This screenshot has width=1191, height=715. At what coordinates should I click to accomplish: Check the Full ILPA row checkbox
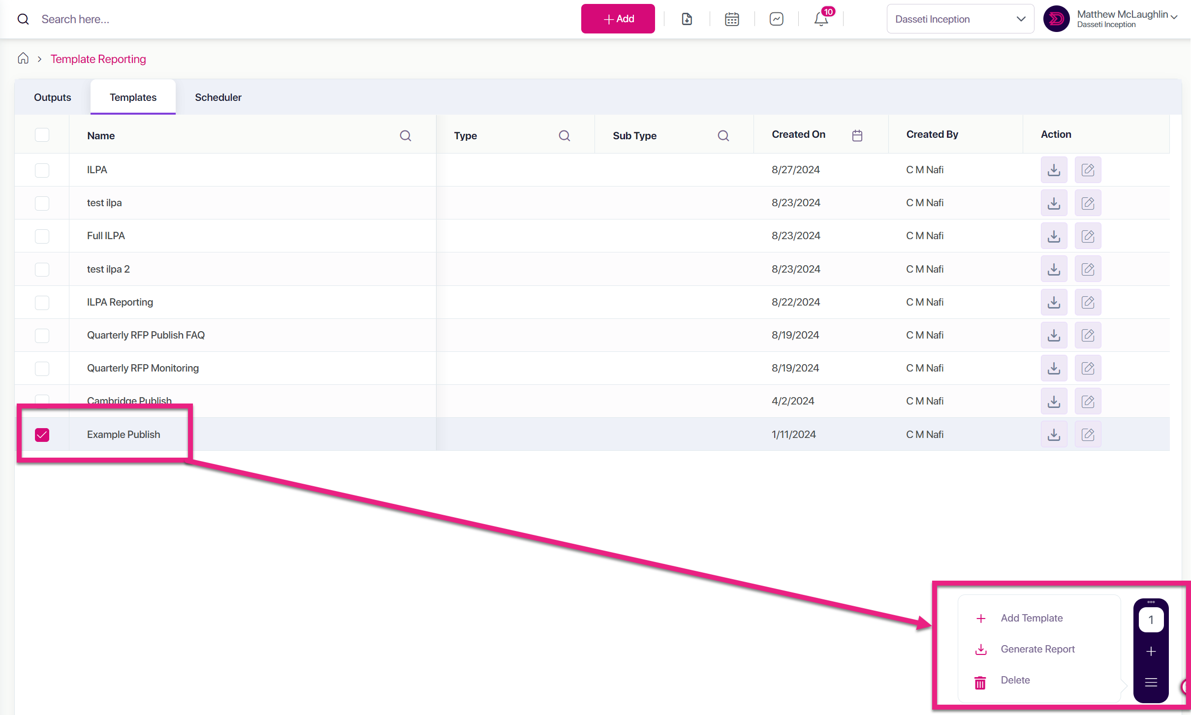[42, 236]
